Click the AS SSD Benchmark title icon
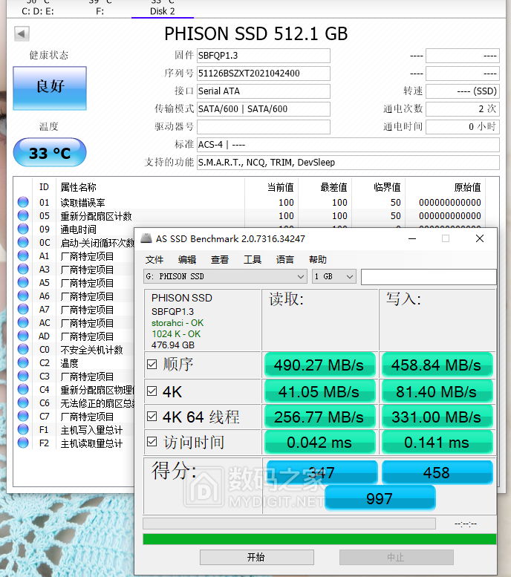Viewport: 511px width, 577px height. 146,238
